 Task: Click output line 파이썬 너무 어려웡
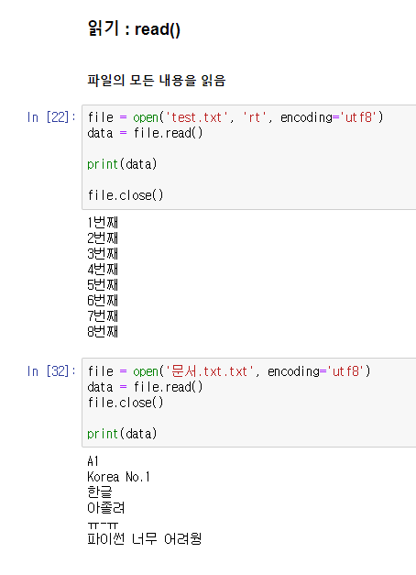(145, 539)
